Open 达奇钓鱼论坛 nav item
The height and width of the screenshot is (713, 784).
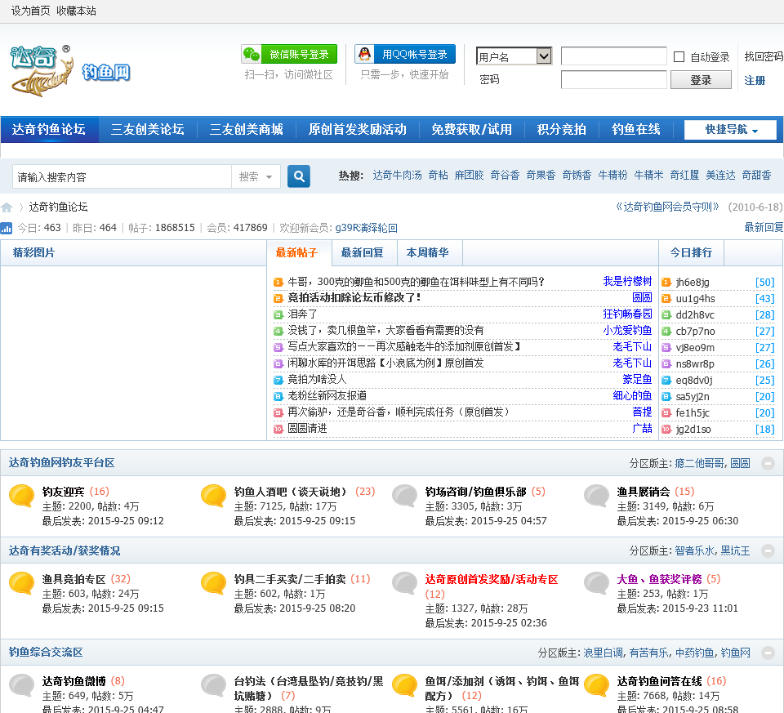pyautogui.click(x=49, y=130)
